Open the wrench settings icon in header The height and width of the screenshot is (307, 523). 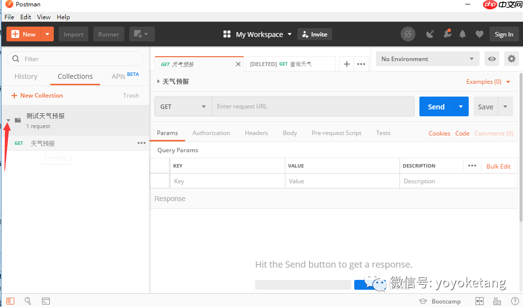pos(447,34)
